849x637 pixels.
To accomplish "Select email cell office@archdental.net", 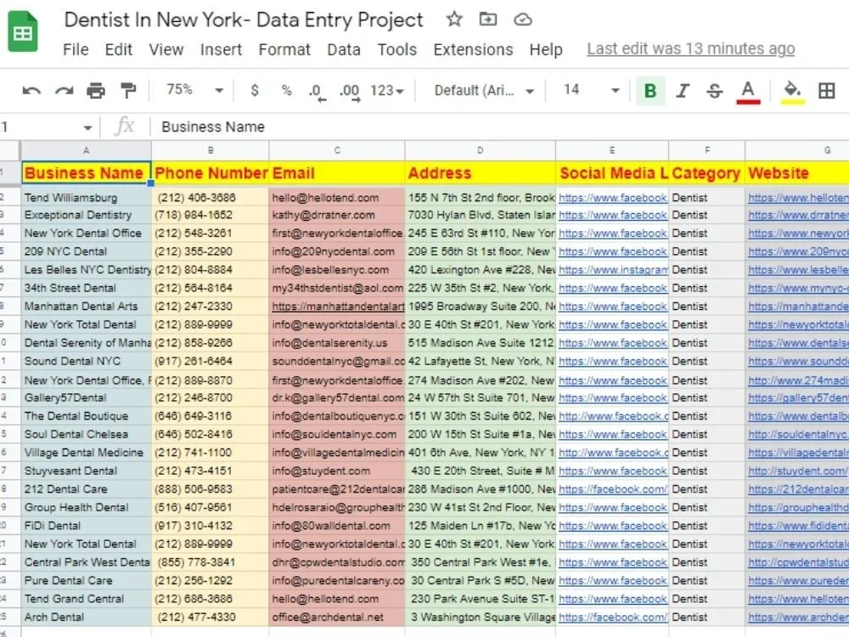I will point(337,617).
